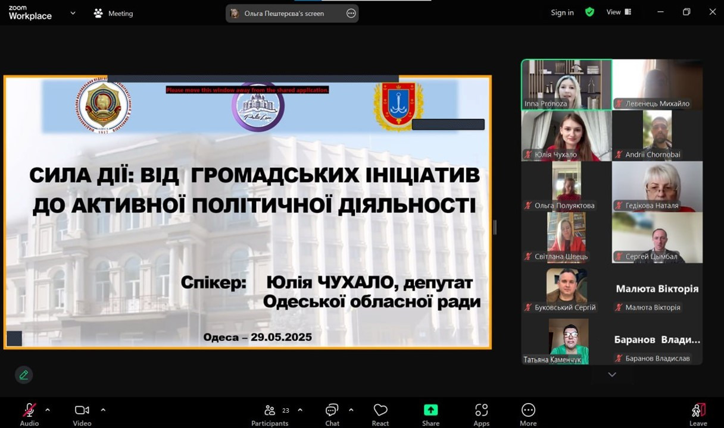This screenshot has width=724, height=428.
Task: Expand the Chat options chevron
Action: coord(351,410)
